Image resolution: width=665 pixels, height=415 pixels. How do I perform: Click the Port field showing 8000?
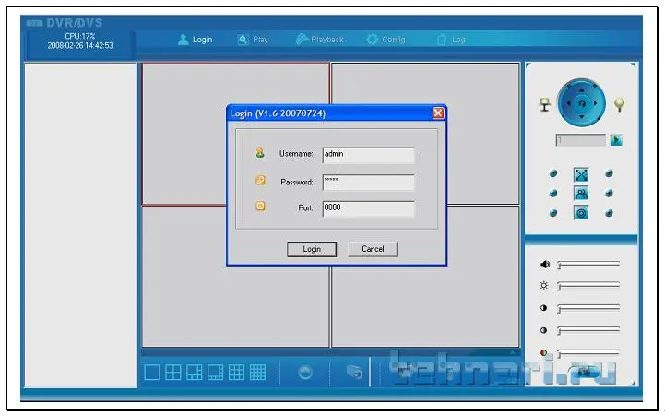(x=369, y=209)
